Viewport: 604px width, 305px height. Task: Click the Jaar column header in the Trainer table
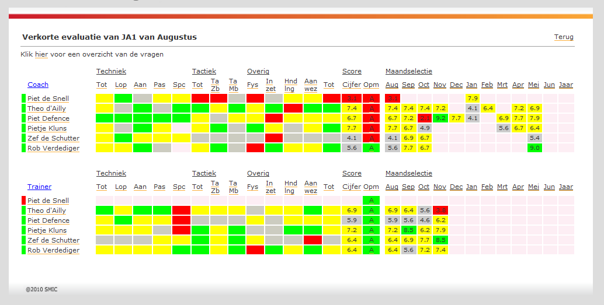click(x=565, y=187)
